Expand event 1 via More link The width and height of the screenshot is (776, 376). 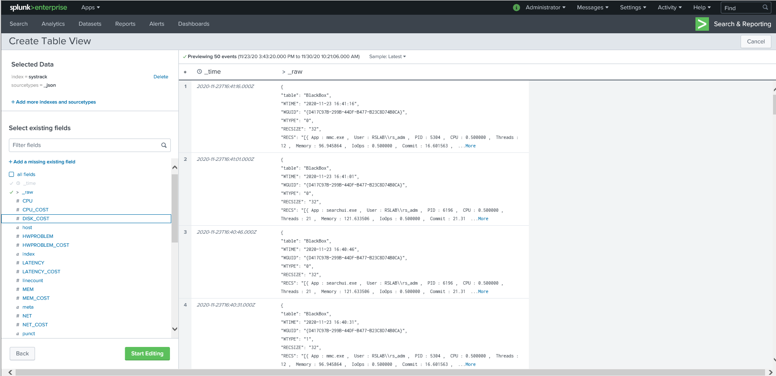[470, 146]
